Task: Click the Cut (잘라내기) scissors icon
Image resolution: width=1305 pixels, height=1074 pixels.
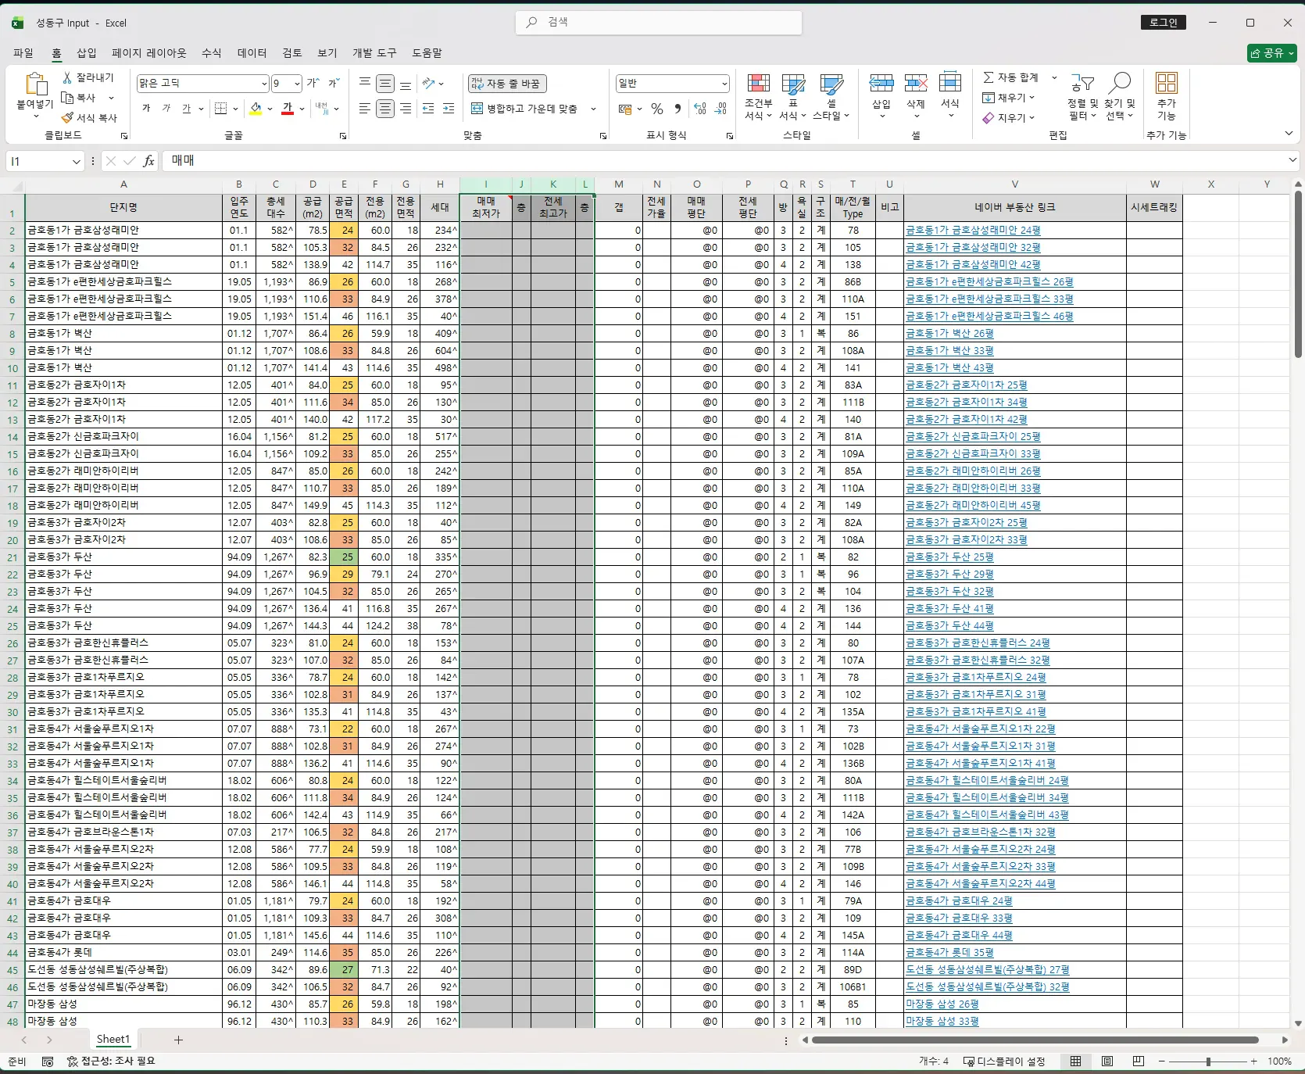Action: coord(68,77)
